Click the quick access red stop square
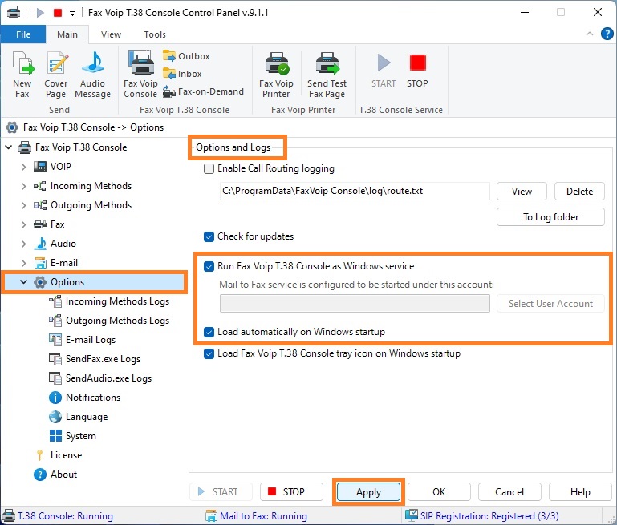Image resolution: width=617 pixels, height=525 pixels. tap(58, 13)
